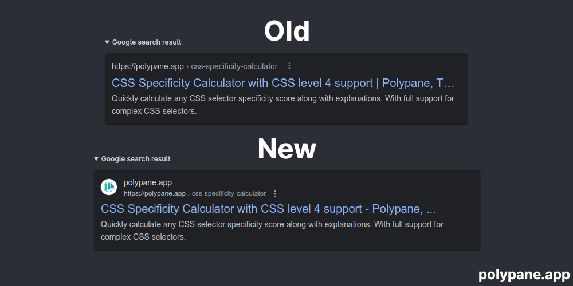Collapse the New Google search result triangle

click(96, 159)
